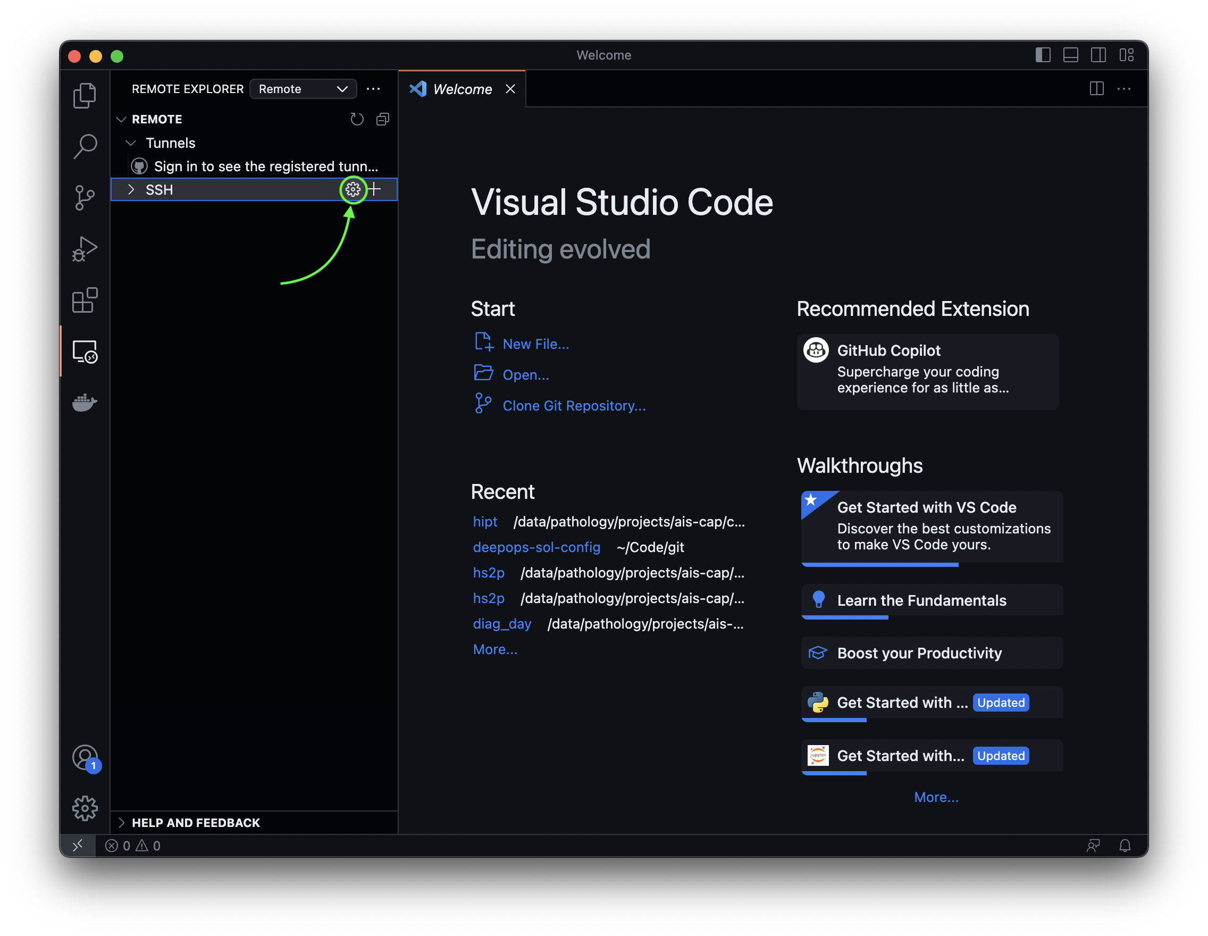The width and height of the screenshot is (1208, 936).
Task: Open recent project diag_day
Action: [x=502, y=623]
